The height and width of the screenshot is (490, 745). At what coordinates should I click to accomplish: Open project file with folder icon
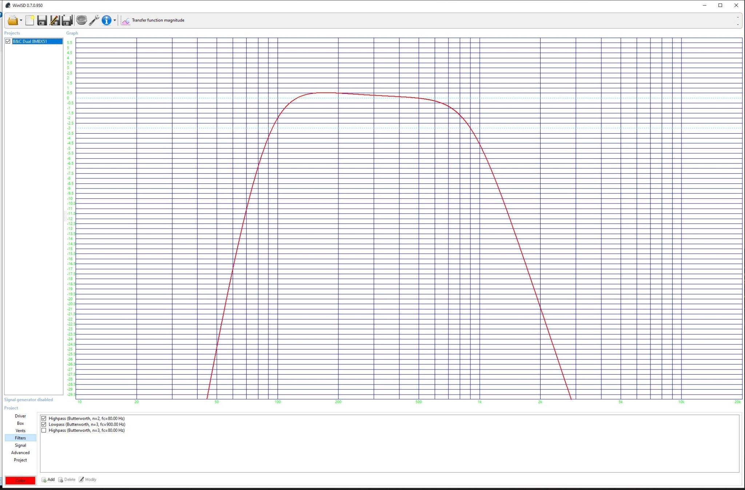coord(13,20)
